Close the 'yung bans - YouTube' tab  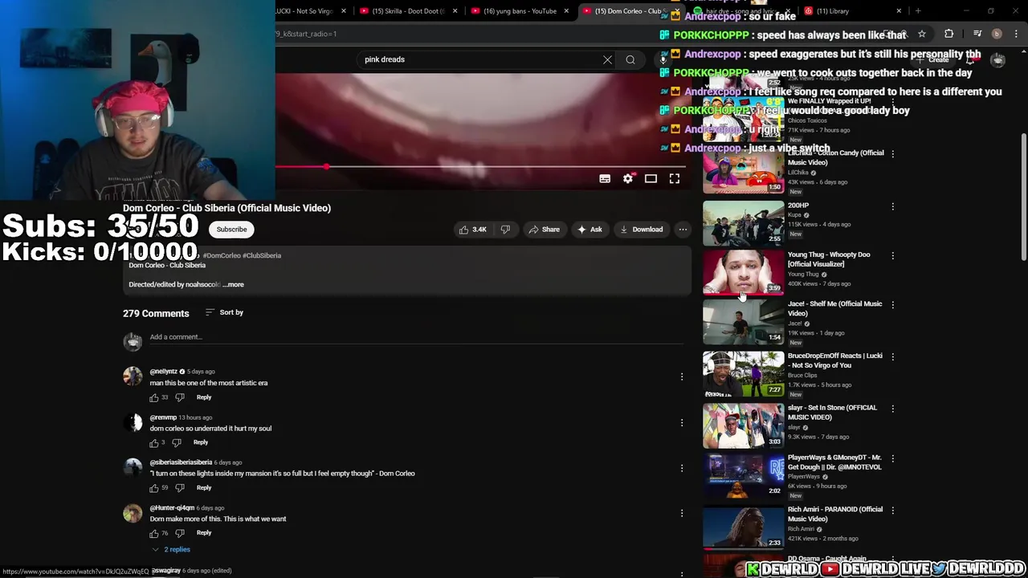point(566,11)
